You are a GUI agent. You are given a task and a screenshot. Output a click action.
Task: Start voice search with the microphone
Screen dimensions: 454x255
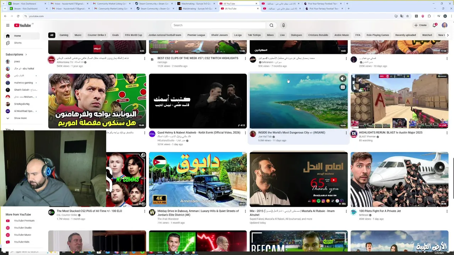pos(283,25)
